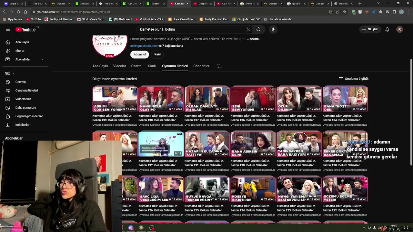Open SÖZÜMÜ BÖLME YETER playlist thumbnail
The height and width of the screenshot is (232, 413).
point(345,189)
